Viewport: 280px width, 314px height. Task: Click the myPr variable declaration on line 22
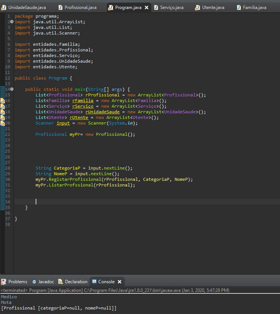click(x=75, y=134)
